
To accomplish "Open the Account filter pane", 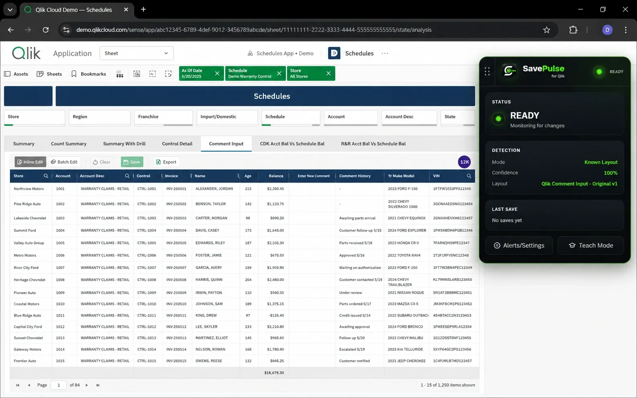I will [x=351, y=118].
